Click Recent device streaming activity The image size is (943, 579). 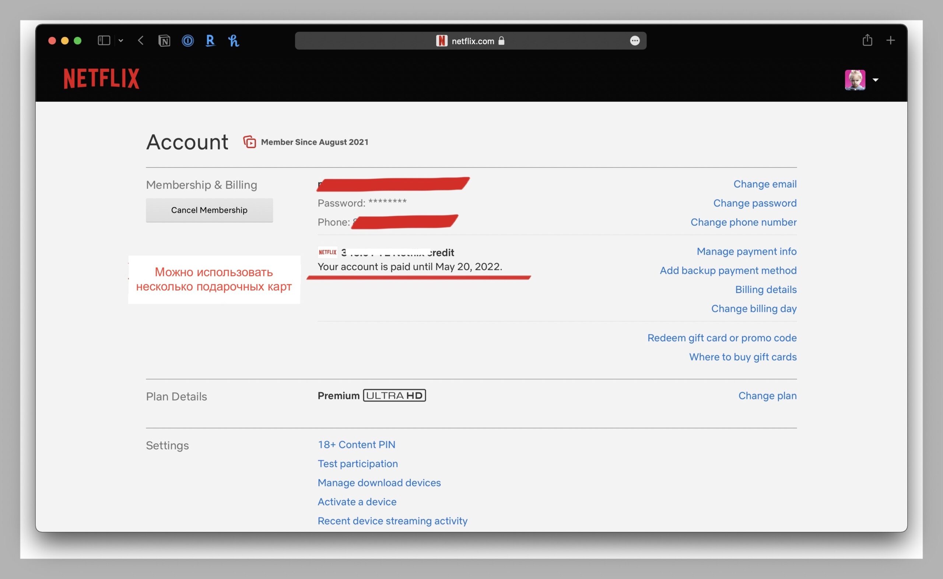click(392, 520)
